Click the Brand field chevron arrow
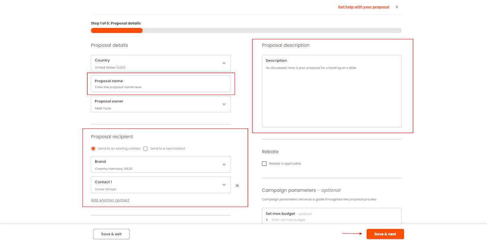The width and height of the screenshot is (487, 240). (x=224, y=164)
